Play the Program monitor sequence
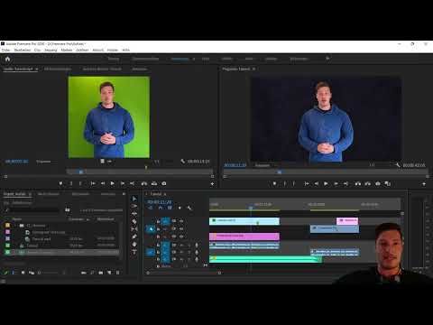This screenshot has width=433, height=325. tap(326, 183)
